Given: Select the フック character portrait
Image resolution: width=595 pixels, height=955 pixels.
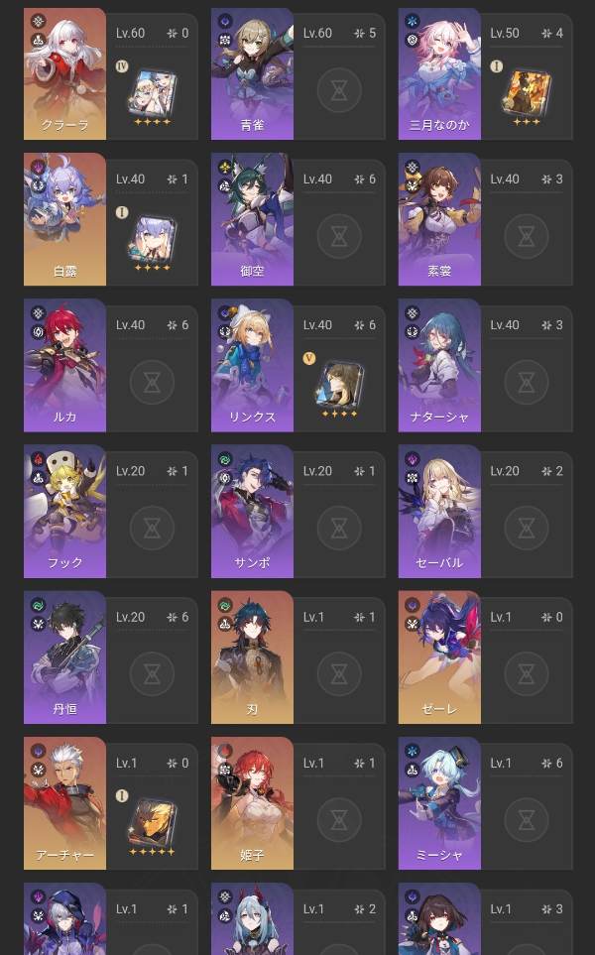Looking at the screenshot, I should pos(64,511).
